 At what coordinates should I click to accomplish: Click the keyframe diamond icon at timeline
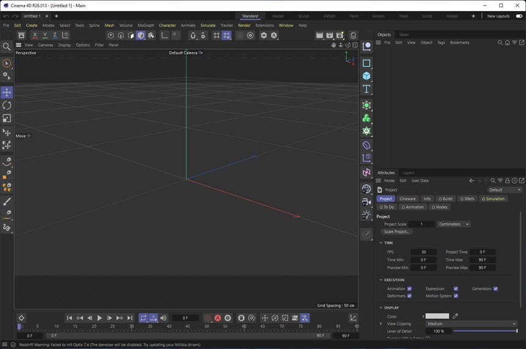[x=21, y=318]
